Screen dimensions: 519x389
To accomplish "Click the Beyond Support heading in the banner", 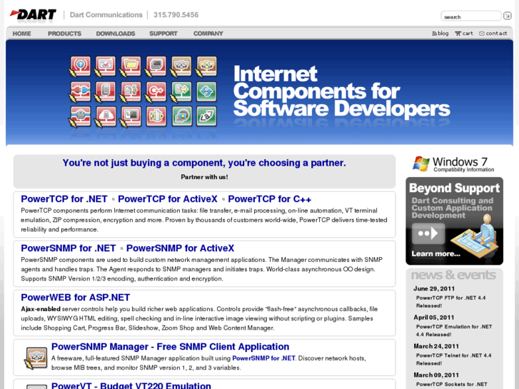I will click(455, 188).
